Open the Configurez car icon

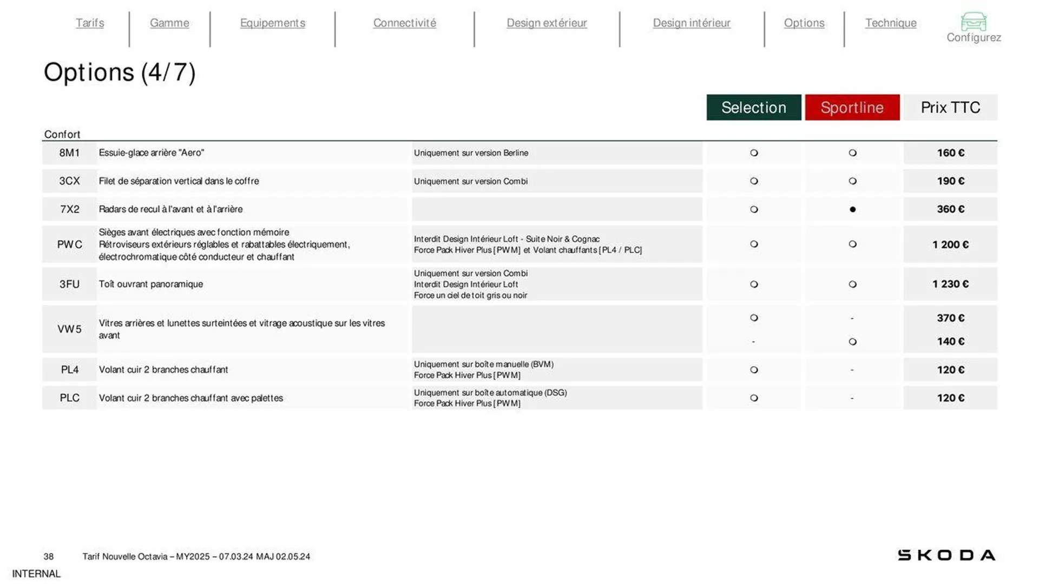[x=974, y=21]
